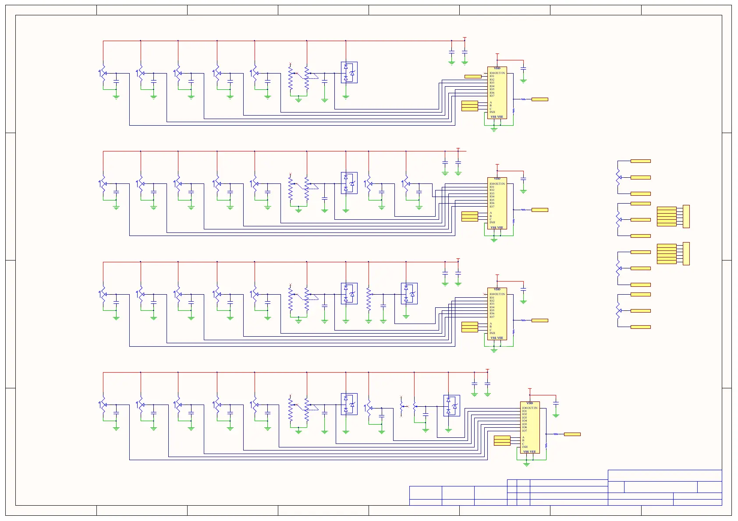Select the ground symbol below the top-row multiplexer
This screenshot has width=738, height=521.
point(494,129)
